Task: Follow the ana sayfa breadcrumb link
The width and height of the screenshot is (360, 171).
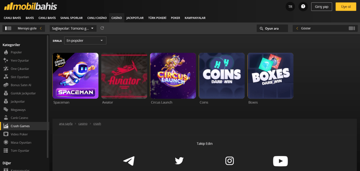Action: 66,123
